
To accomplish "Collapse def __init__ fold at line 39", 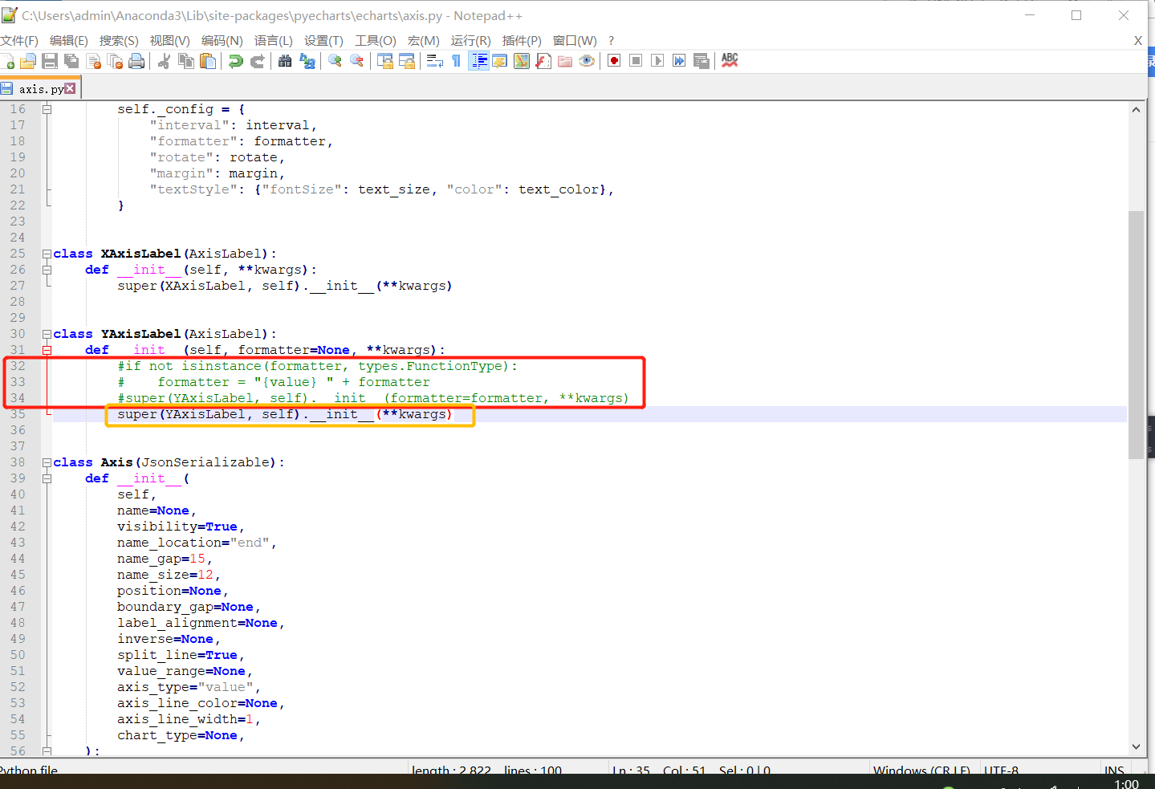I will pyautogui.click(x=47, y=478).
